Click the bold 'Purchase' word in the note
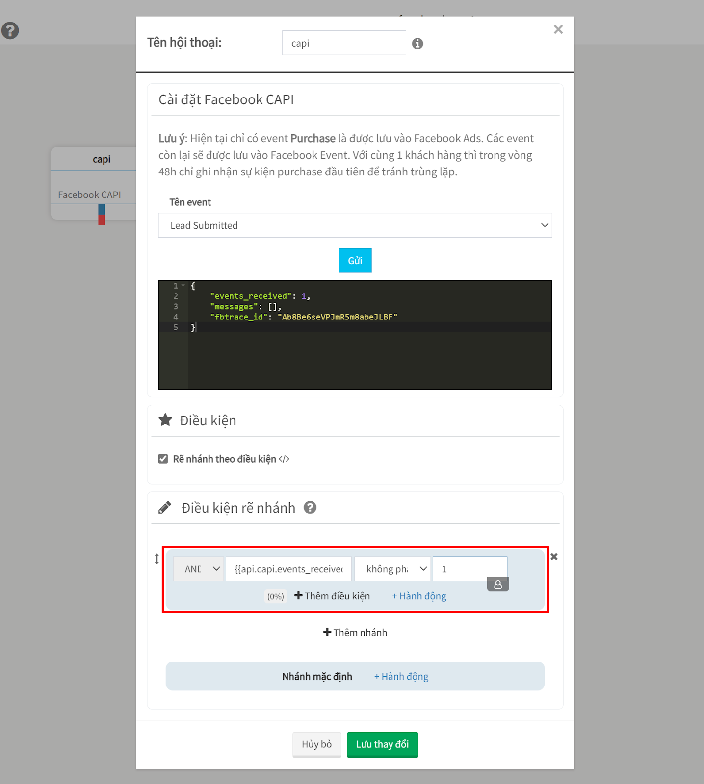 pyautogui.click(x=313, y=139)
